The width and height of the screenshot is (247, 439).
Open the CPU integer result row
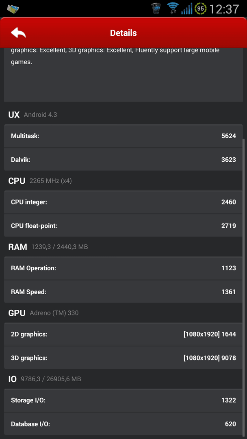[x=123, y=202]
